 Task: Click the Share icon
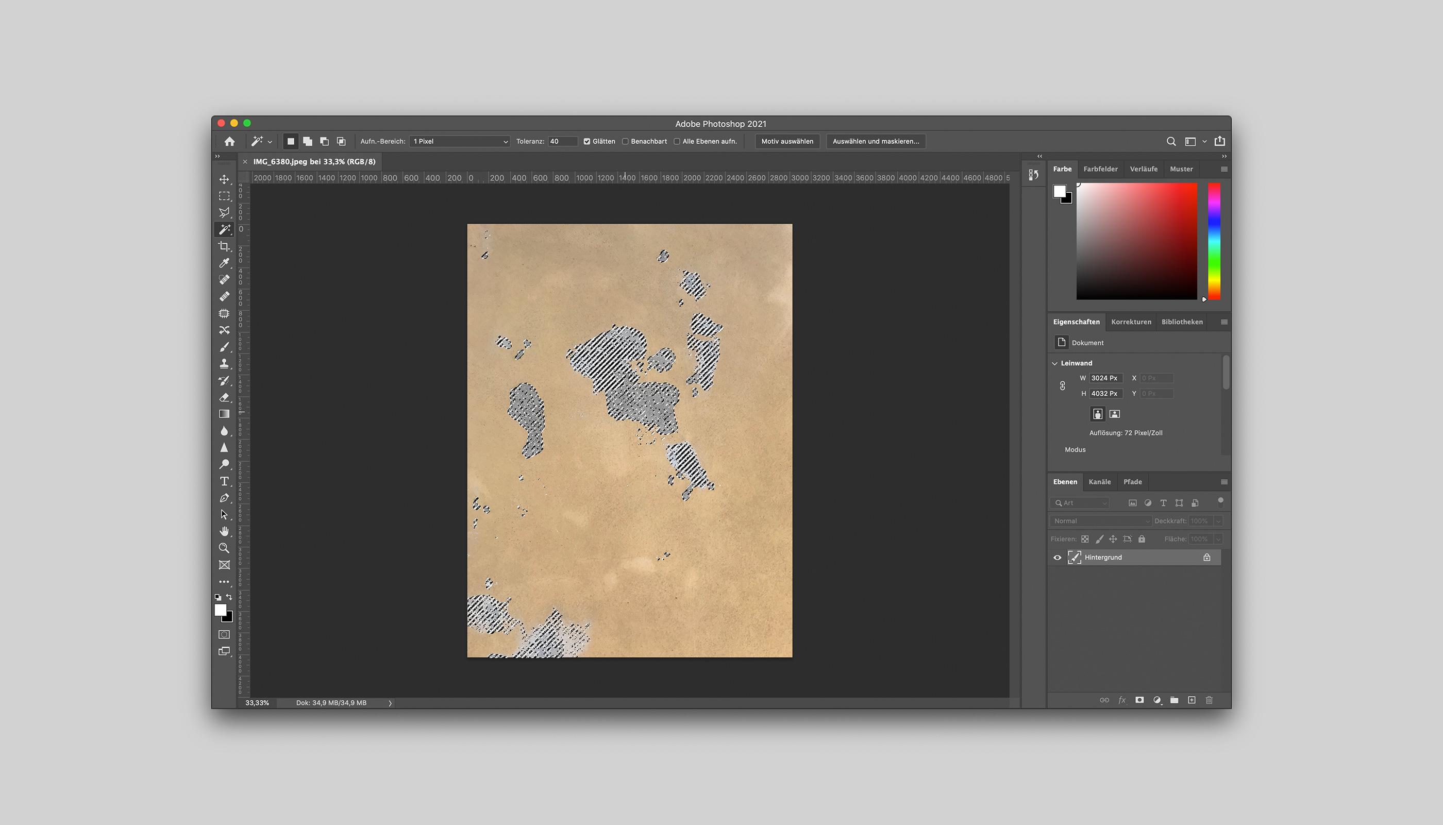pos(1220,141)
